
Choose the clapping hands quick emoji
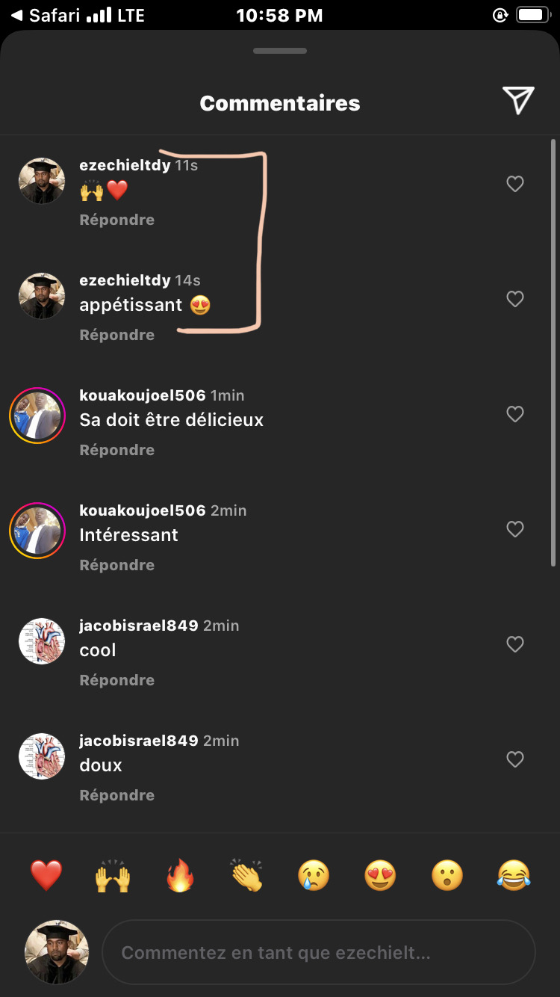tap(246, 875)
